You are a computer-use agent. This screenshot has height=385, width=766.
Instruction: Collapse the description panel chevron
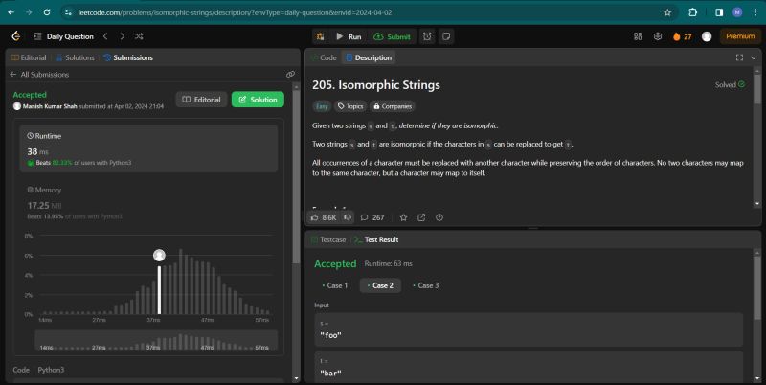coord(754,57)
